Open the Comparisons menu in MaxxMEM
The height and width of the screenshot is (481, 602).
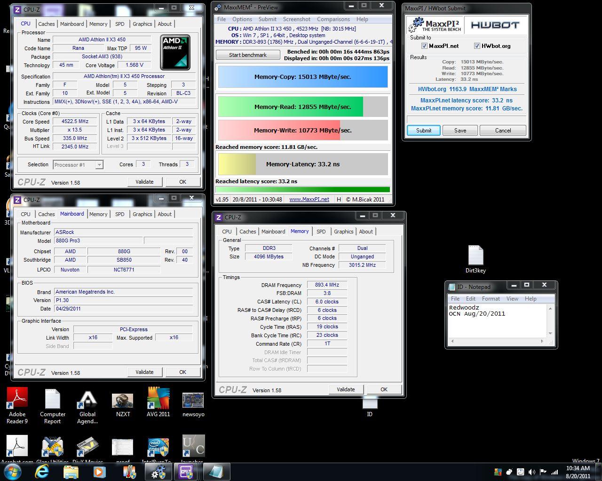(x=333, y=19)
